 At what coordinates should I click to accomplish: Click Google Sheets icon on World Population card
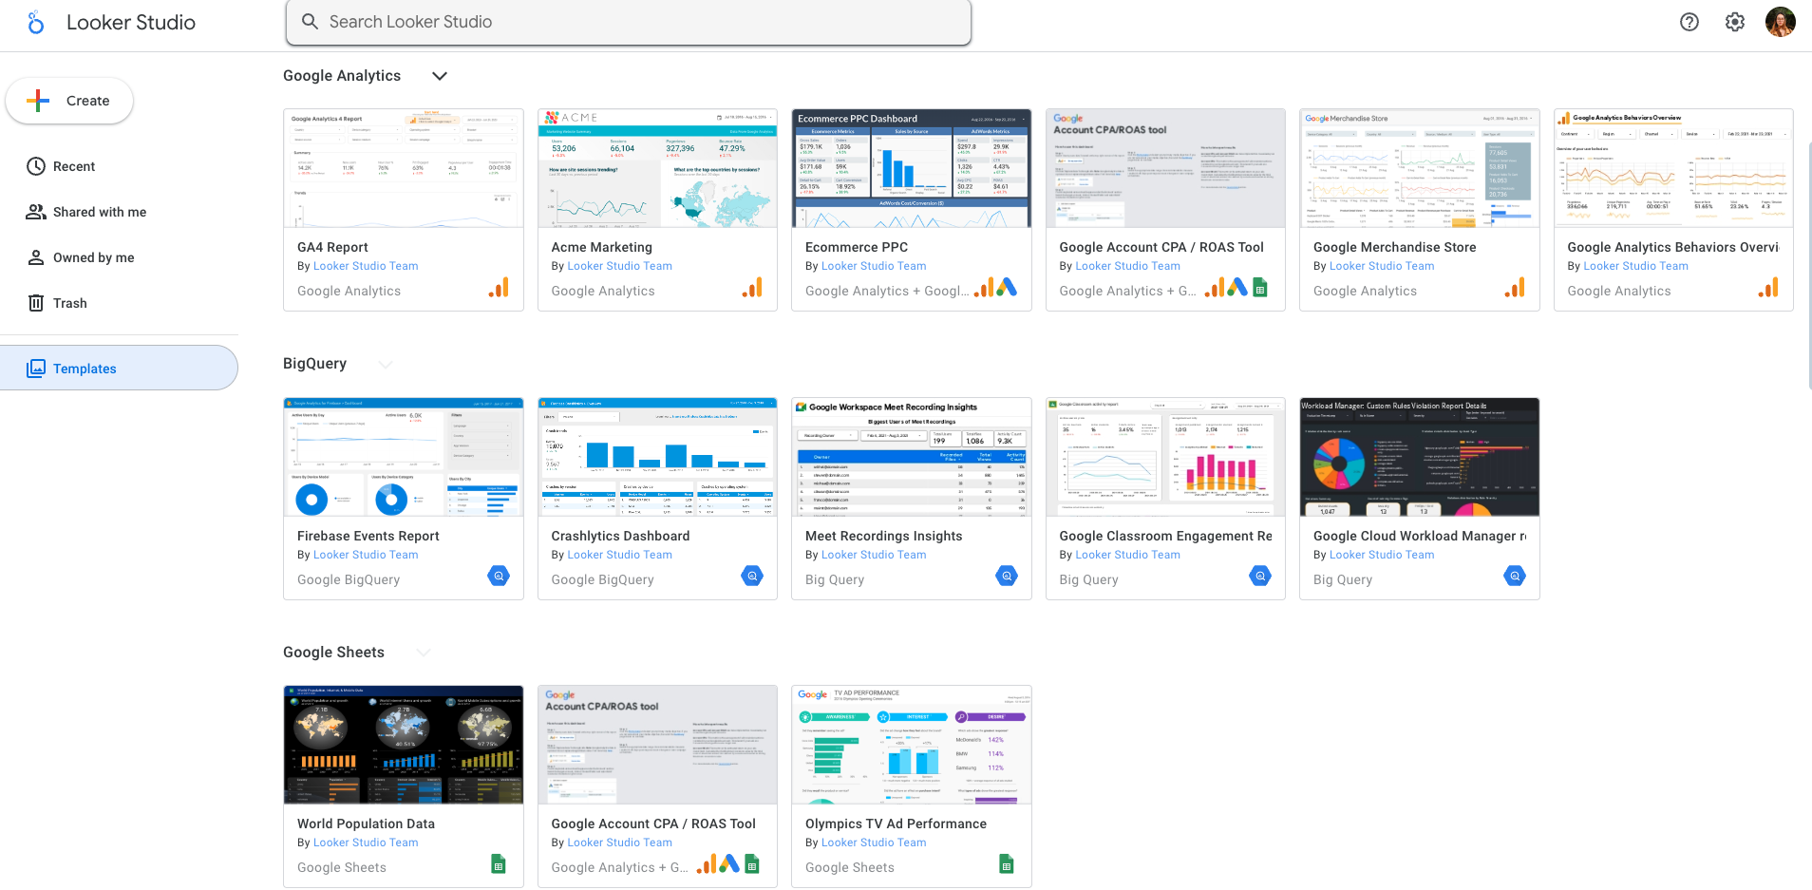pyautogui.click(x=499, y=864)
